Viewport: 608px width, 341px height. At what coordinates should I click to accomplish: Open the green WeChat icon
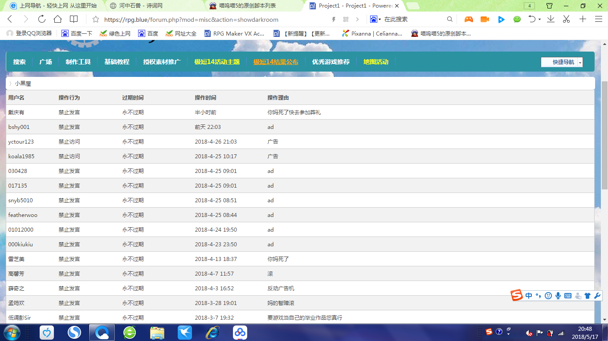coord(517,19)
